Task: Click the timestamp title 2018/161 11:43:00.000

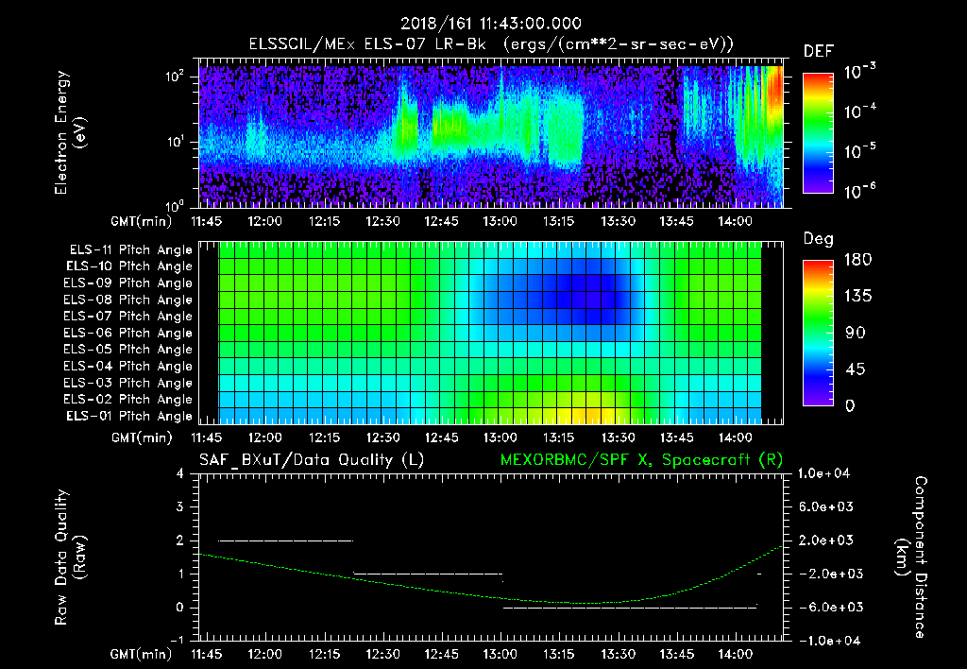Action: pos(491,24)
